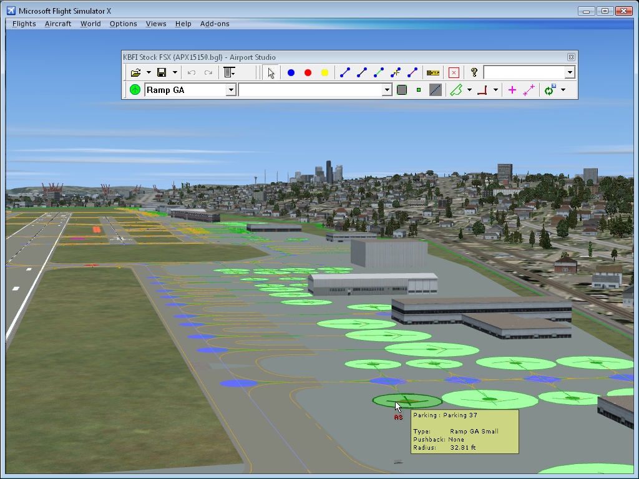Select the green polygon shape tool

tap(456, 90)
